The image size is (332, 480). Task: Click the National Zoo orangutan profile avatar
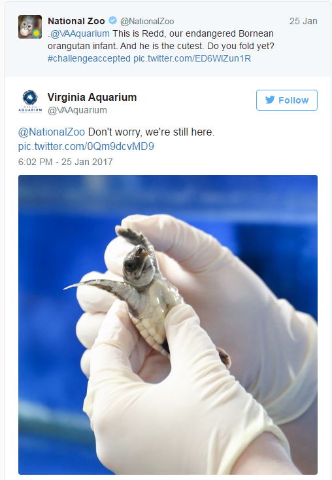tap(30, 27)
